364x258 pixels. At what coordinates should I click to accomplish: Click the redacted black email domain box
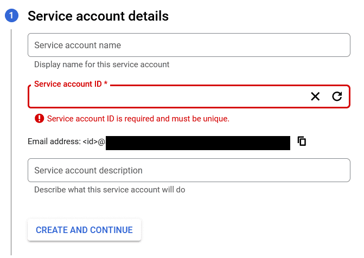[198, 143]
